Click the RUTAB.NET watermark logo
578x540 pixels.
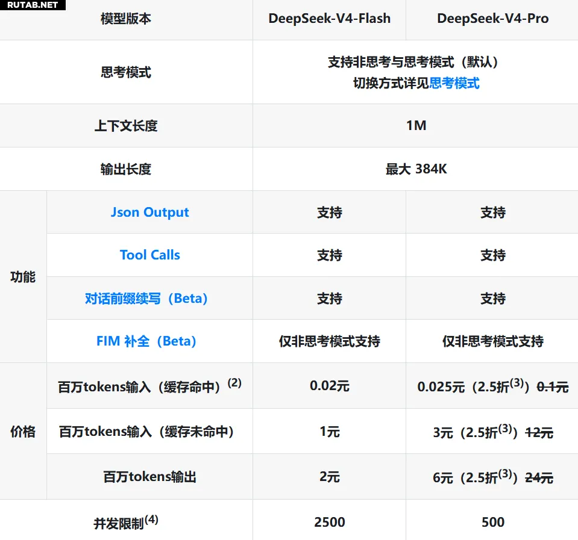point(33,5)
